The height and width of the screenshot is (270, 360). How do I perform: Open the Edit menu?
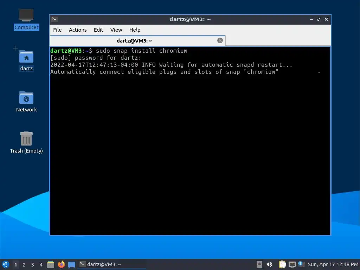click(x=98, y=30)
